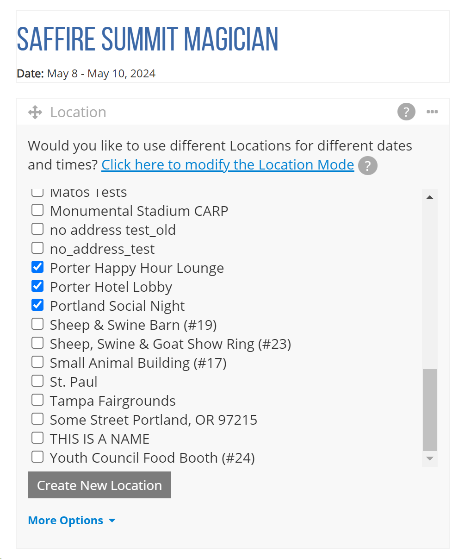Screen dimensions: 471x559
Task: Open the Location panel help icon
Action: click(406, 112)
